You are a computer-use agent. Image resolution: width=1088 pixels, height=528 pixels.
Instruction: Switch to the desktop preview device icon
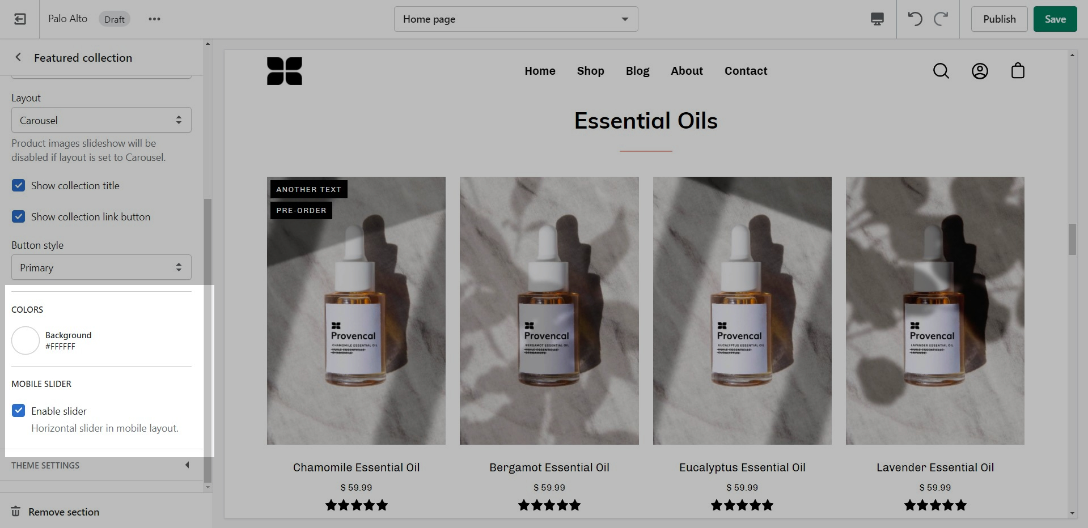877,19
